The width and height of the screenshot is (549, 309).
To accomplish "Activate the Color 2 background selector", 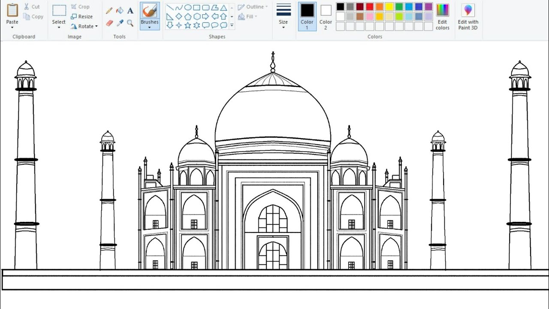I will [x=326, y=16].
